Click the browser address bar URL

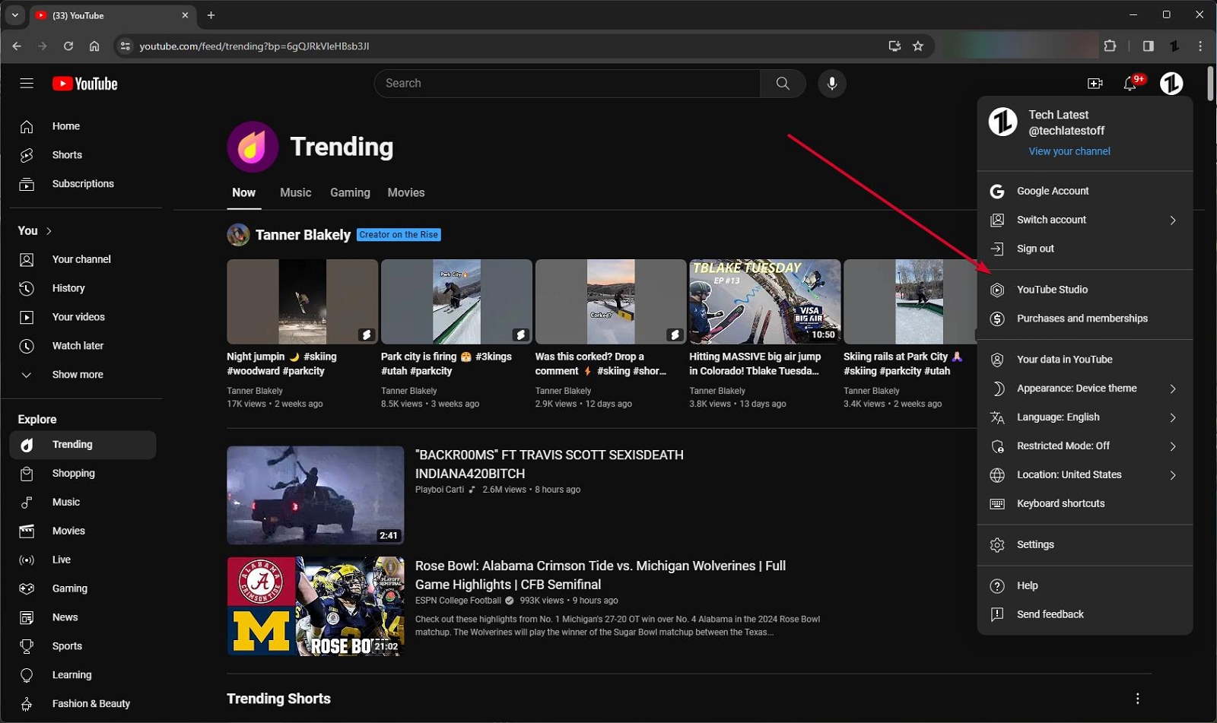pyautogui.click(x=254, y=46)
